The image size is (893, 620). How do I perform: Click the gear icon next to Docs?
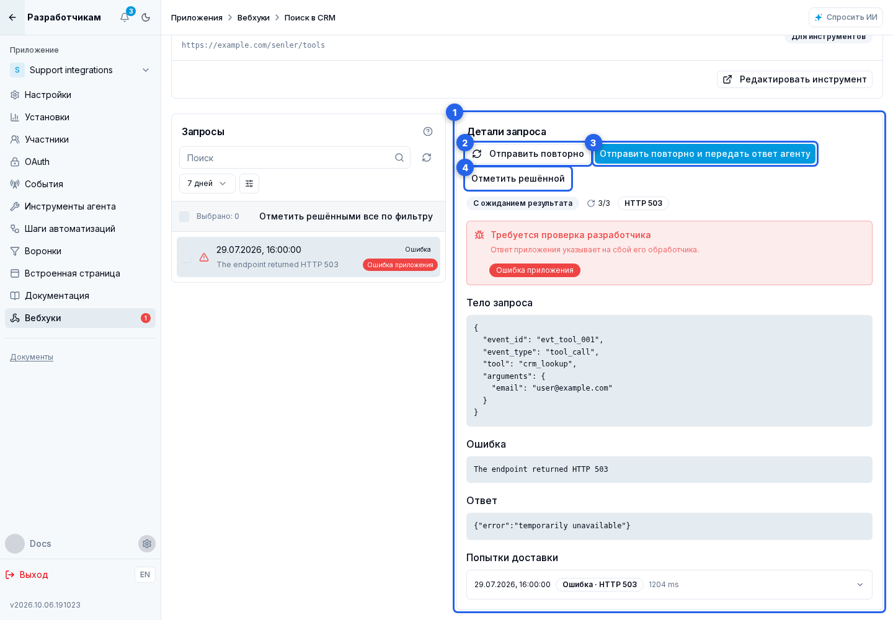[147, 544]
